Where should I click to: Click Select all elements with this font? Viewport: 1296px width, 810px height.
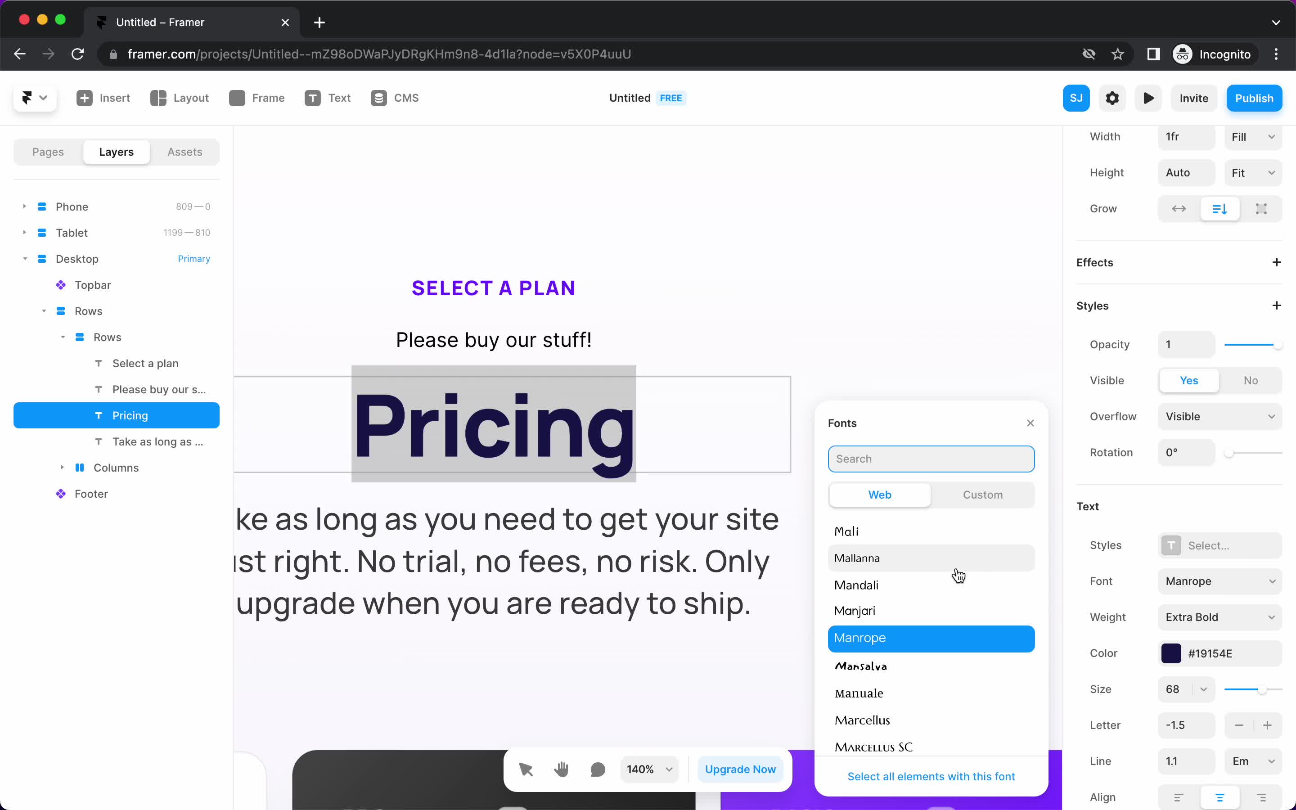[931, 776]
